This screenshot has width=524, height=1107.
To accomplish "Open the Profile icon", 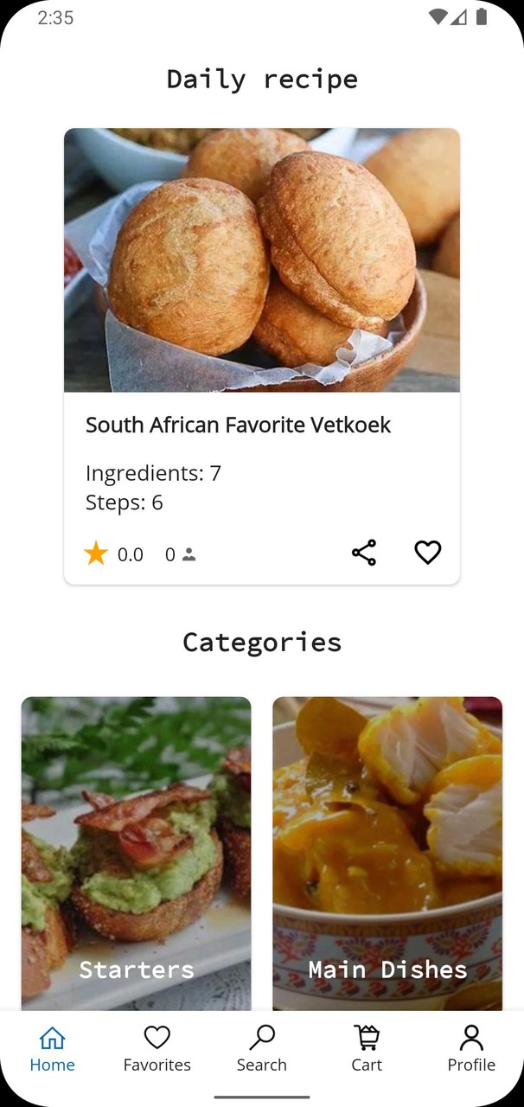I will (x=471, y=1037).
